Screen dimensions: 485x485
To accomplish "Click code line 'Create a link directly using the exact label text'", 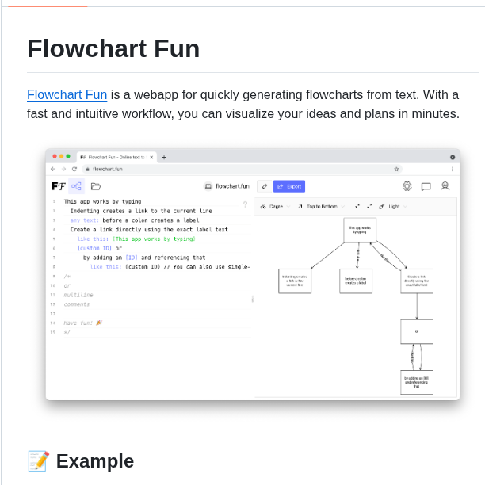I will [149, 230].
